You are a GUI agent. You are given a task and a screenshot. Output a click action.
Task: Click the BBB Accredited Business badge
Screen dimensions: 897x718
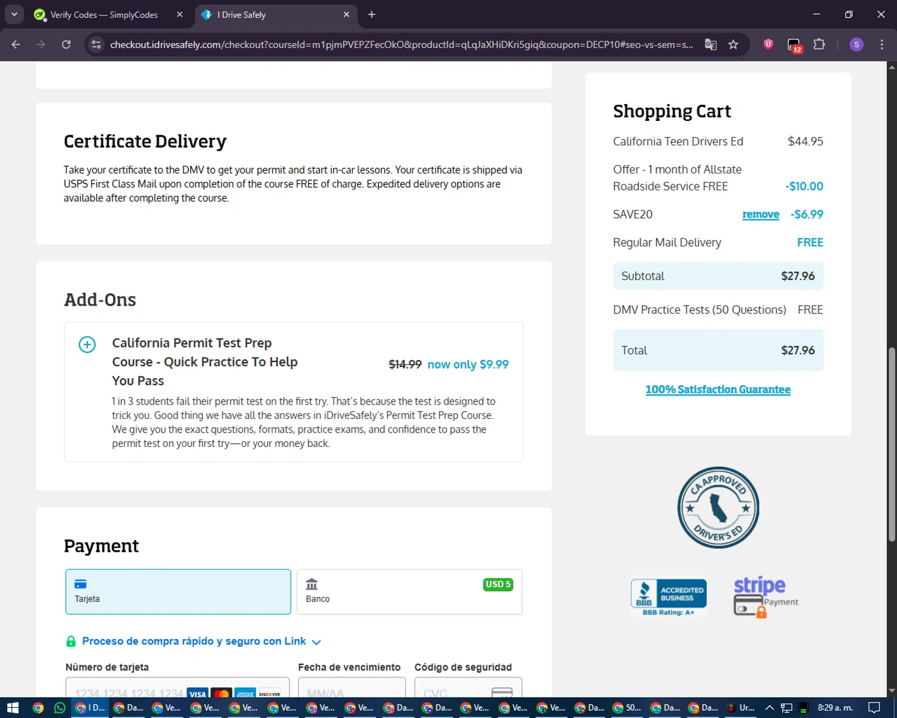pos(669,597)
